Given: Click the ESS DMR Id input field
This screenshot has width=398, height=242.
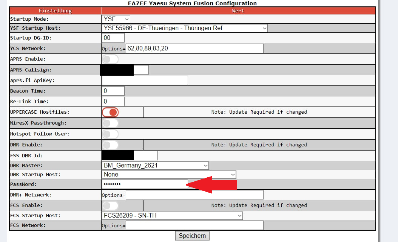Looking at the screenshot, I should tap(130, 155).
